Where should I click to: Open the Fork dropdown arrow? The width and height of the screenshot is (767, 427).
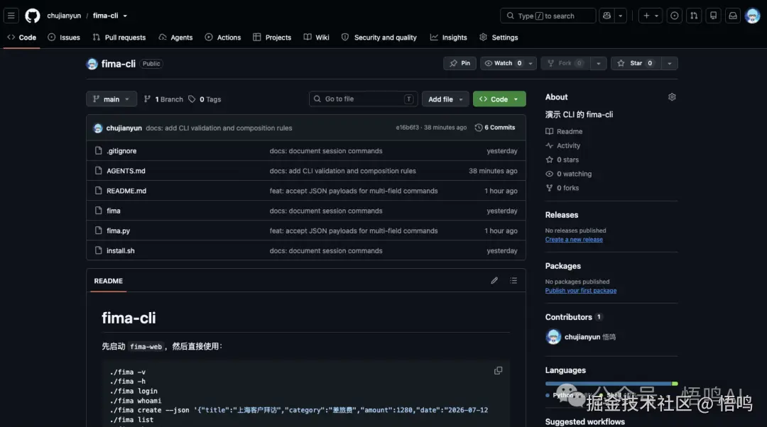[598, 63]
